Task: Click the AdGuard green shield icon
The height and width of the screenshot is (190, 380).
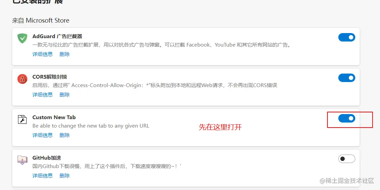Action: [22, 38]
